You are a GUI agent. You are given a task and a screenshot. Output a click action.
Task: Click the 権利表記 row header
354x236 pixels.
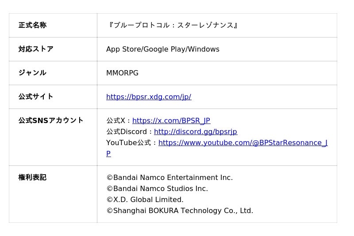click(x=32, y=178)
